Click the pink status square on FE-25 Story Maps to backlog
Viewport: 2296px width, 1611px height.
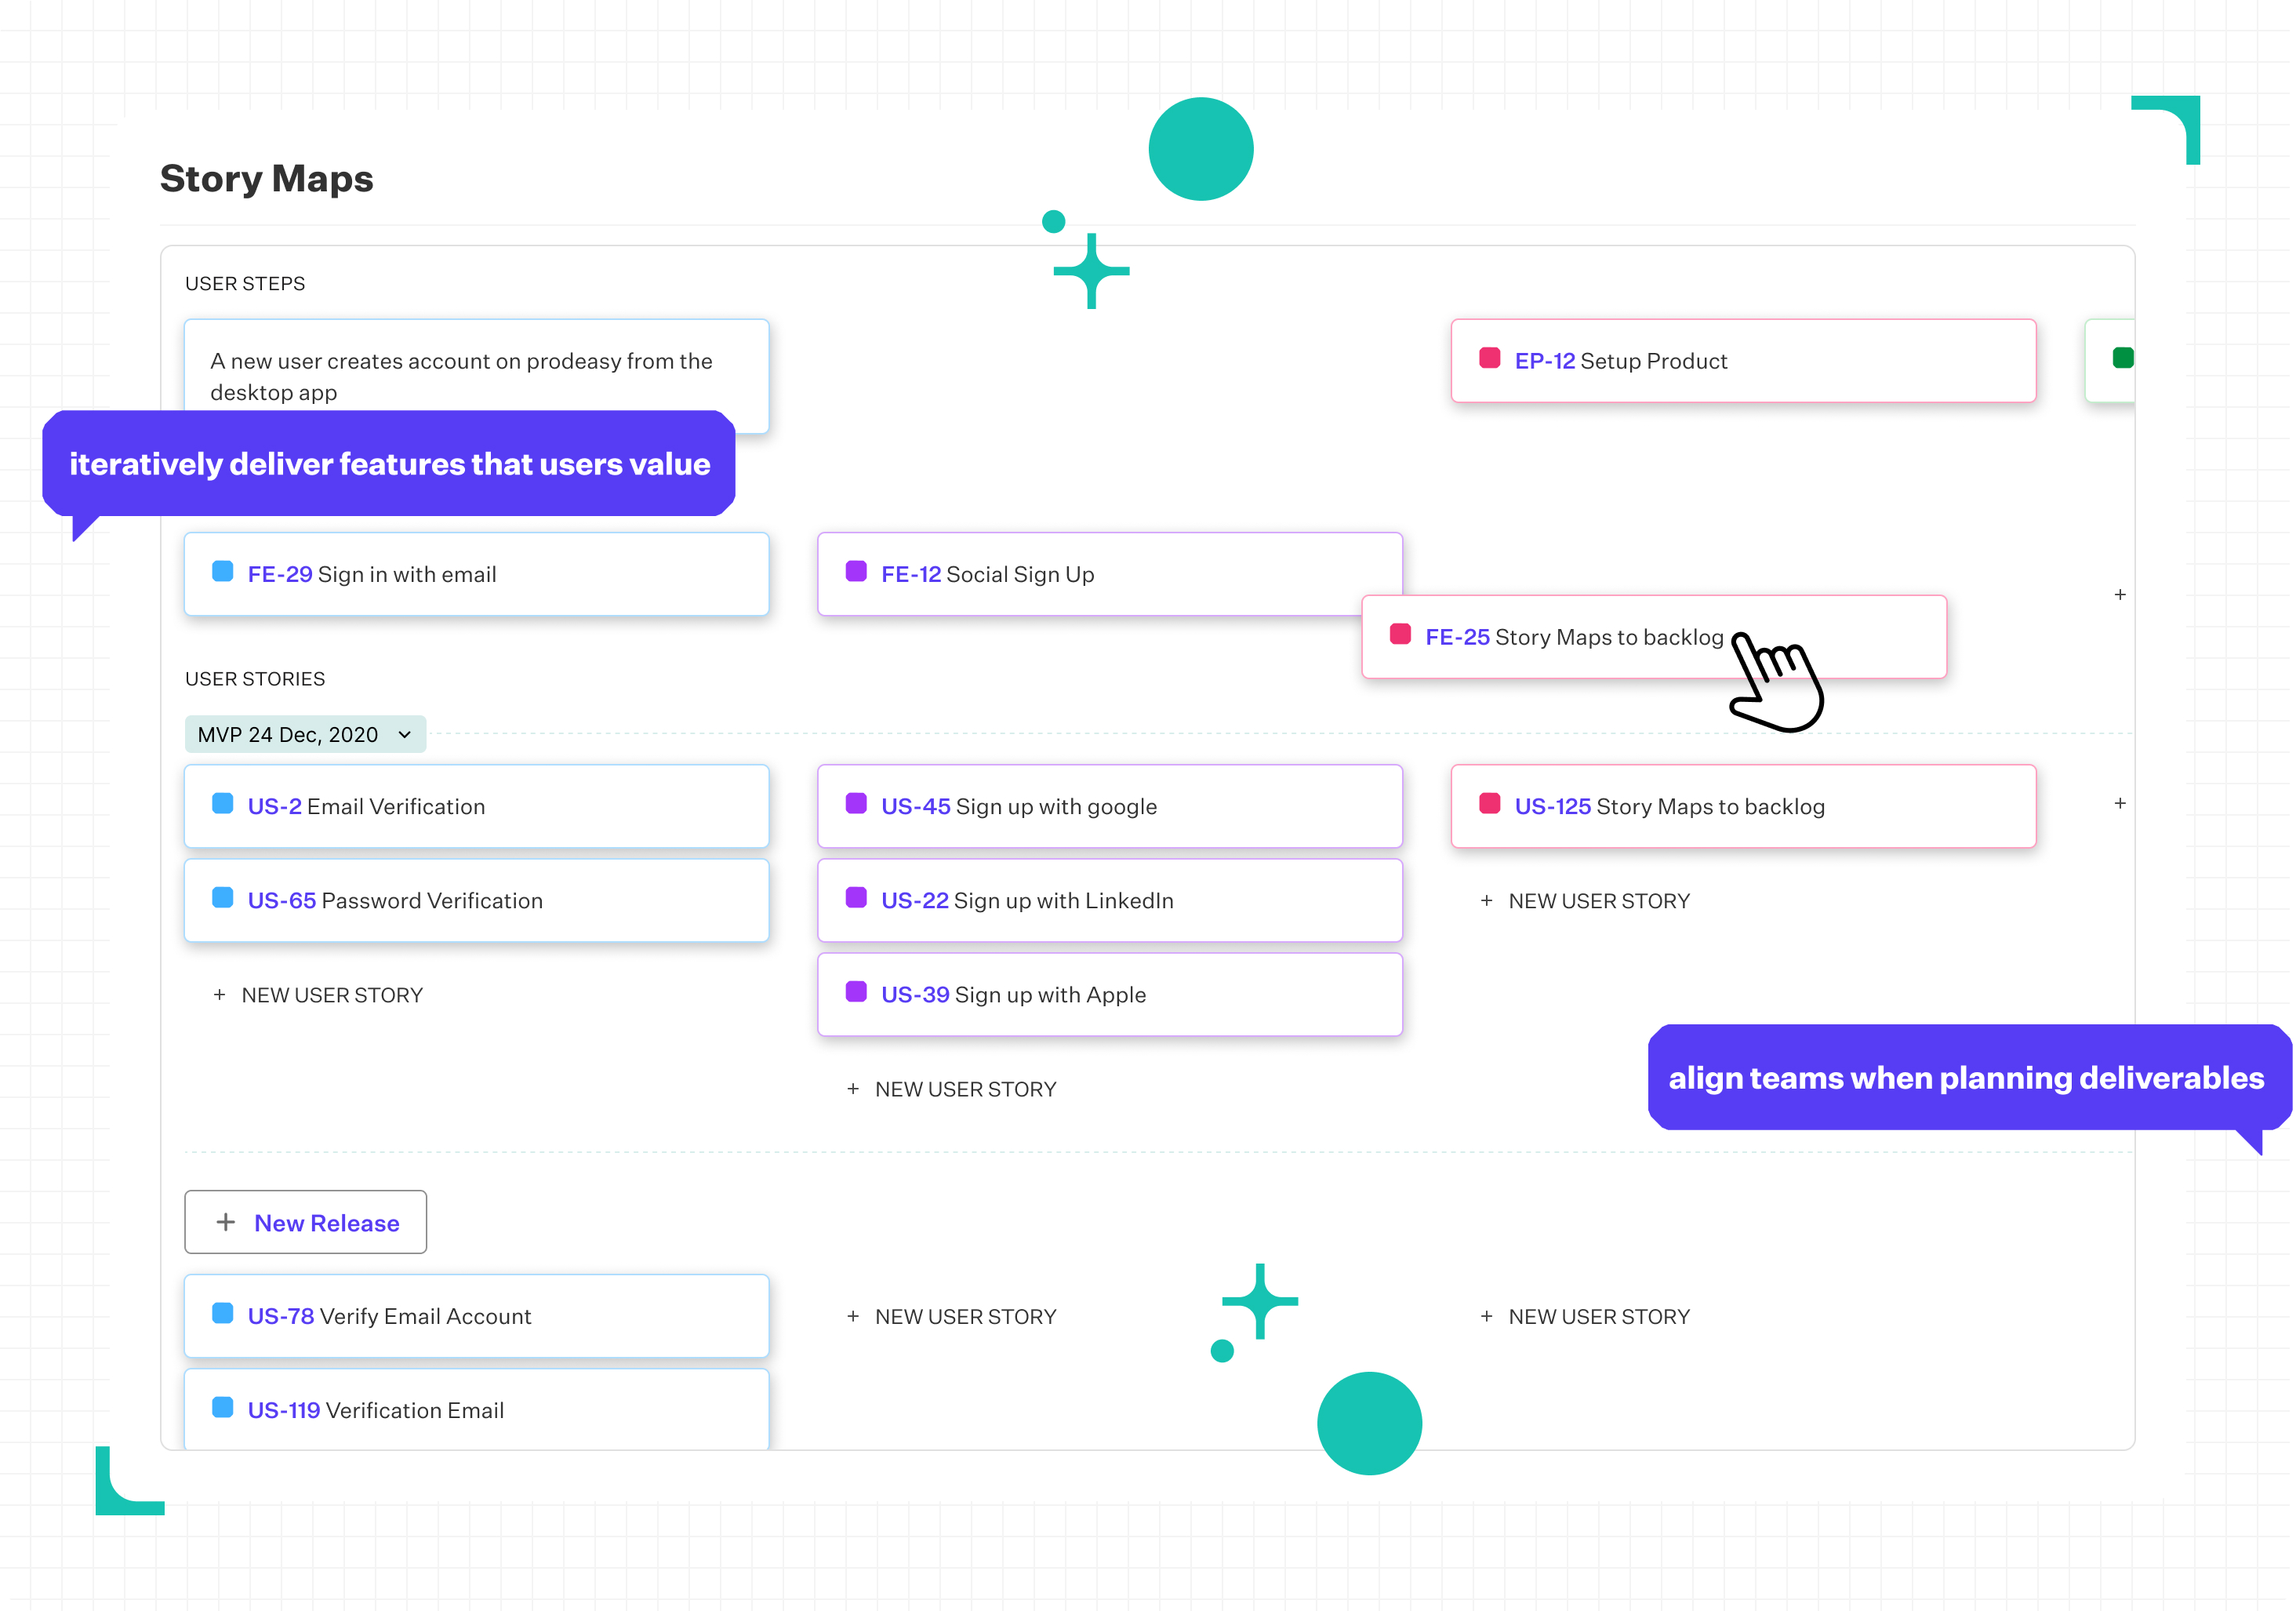[x=1400, y=635]
